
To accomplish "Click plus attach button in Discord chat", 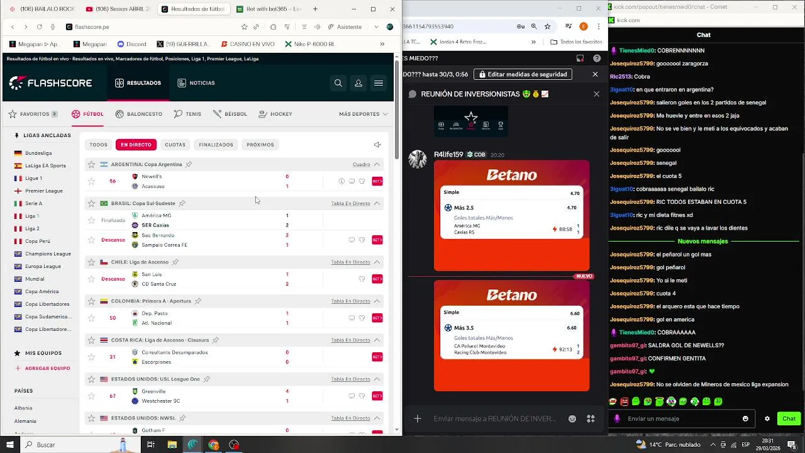I will pos(417,419).
